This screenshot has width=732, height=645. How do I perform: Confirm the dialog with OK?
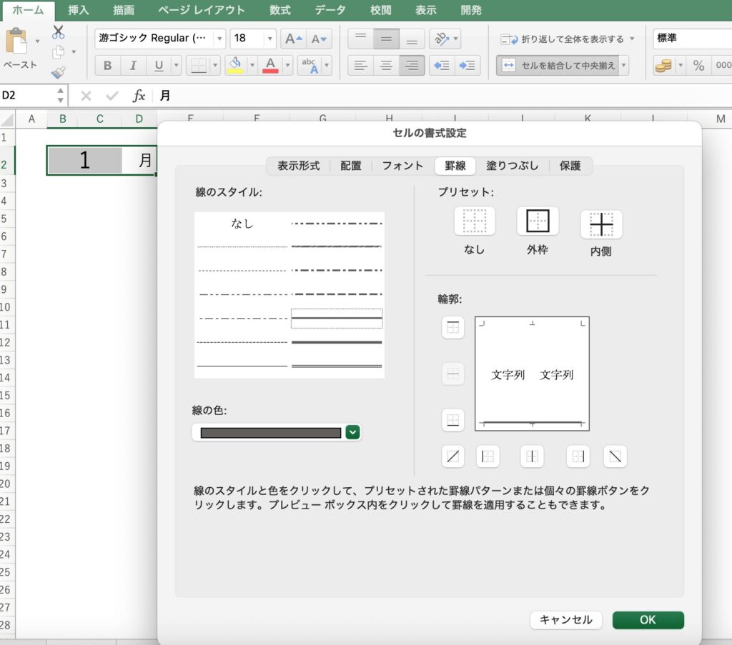coord(648,620)
